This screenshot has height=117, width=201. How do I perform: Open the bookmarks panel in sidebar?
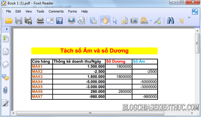tap(5, 39)
